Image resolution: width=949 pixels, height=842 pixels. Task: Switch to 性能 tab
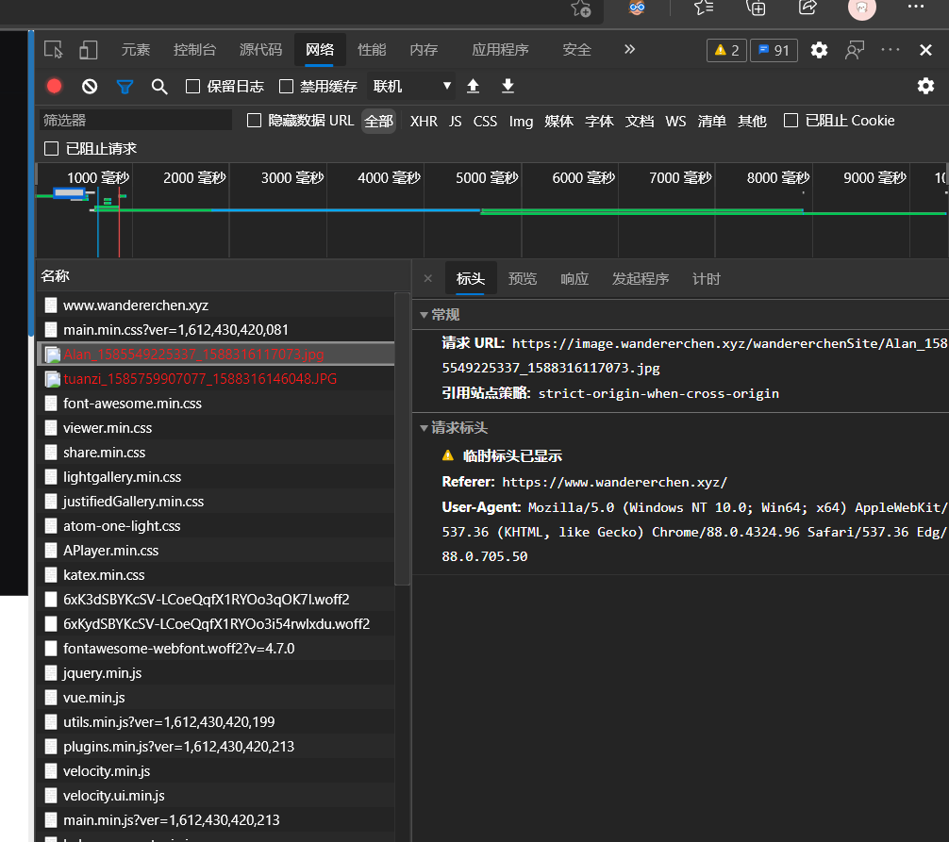coord(372,50)
